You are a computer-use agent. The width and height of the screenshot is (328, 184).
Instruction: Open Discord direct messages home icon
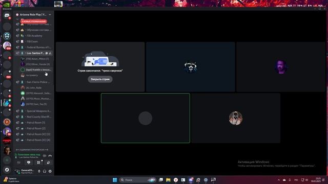click(x=7, y=16)
